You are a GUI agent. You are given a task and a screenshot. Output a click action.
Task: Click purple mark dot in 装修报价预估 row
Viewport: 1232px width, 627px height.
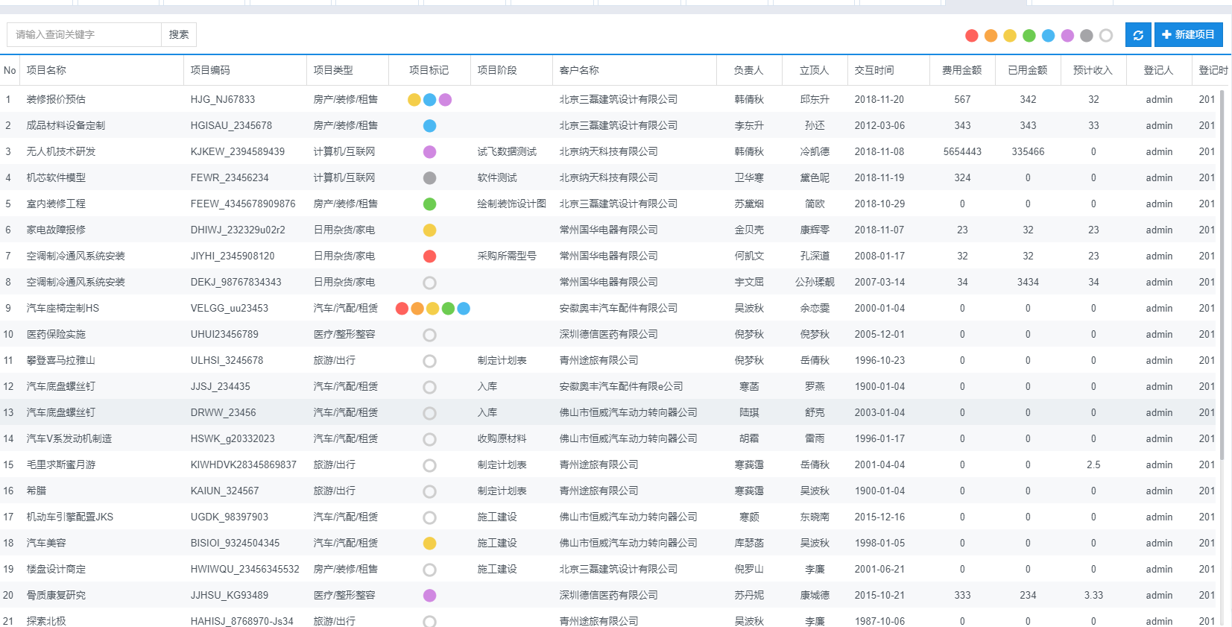[445, 100]
